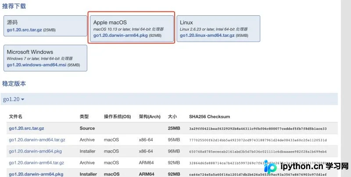Click the checksum of go1.20.darwin-amd64.tar.gz
351x177 pixels.
pyautogui.click(x=258, y=140)
